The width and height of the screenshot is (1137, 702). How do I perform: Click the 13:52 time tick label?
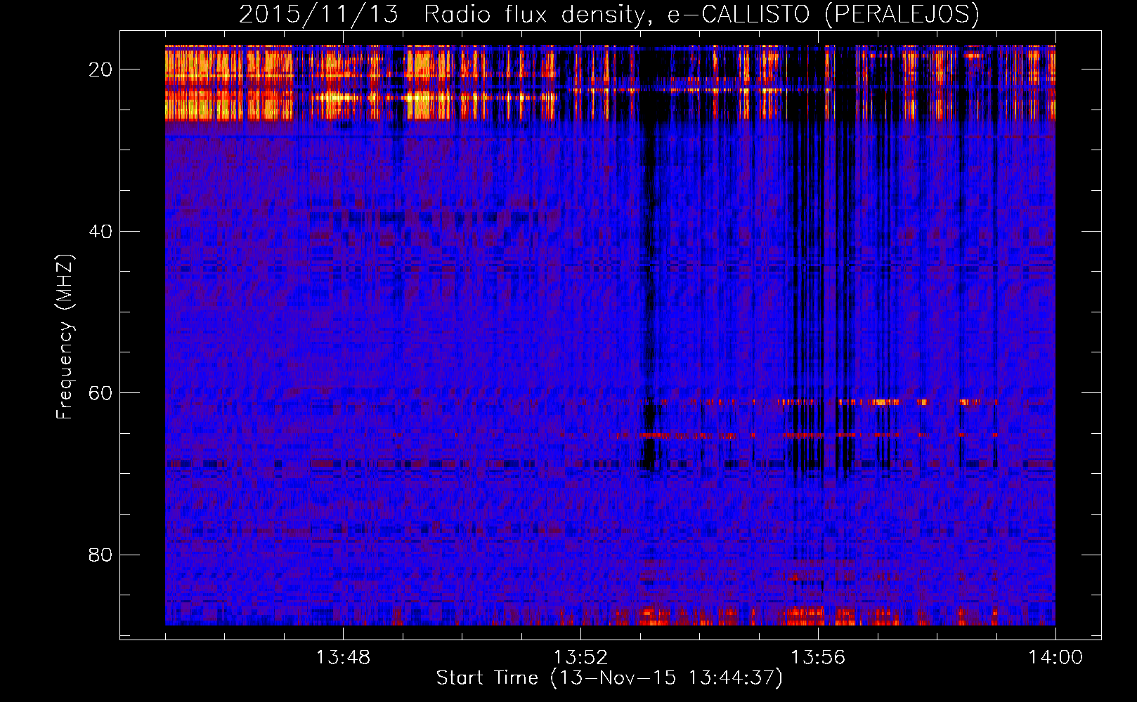pyautogui.click(x=580, y=658)
